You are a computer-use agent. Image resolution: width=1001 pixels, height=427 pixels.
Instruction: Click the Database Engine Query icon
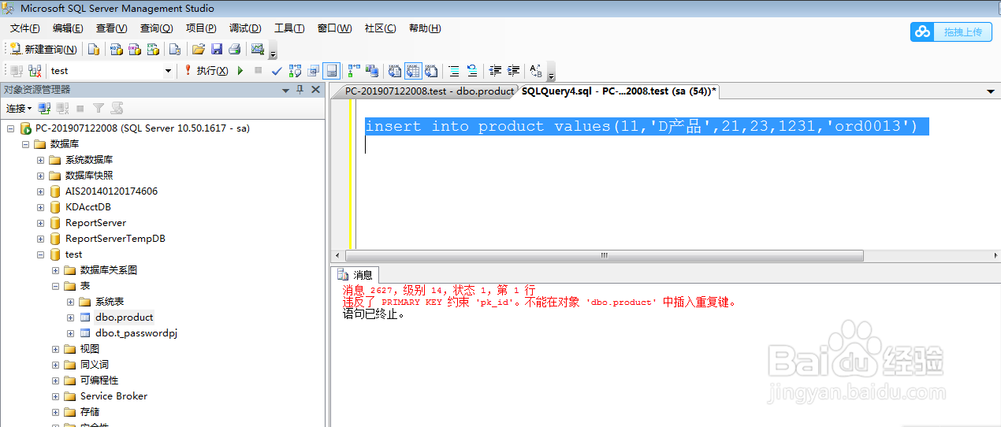pyautogui.click(x=94, y=49)
